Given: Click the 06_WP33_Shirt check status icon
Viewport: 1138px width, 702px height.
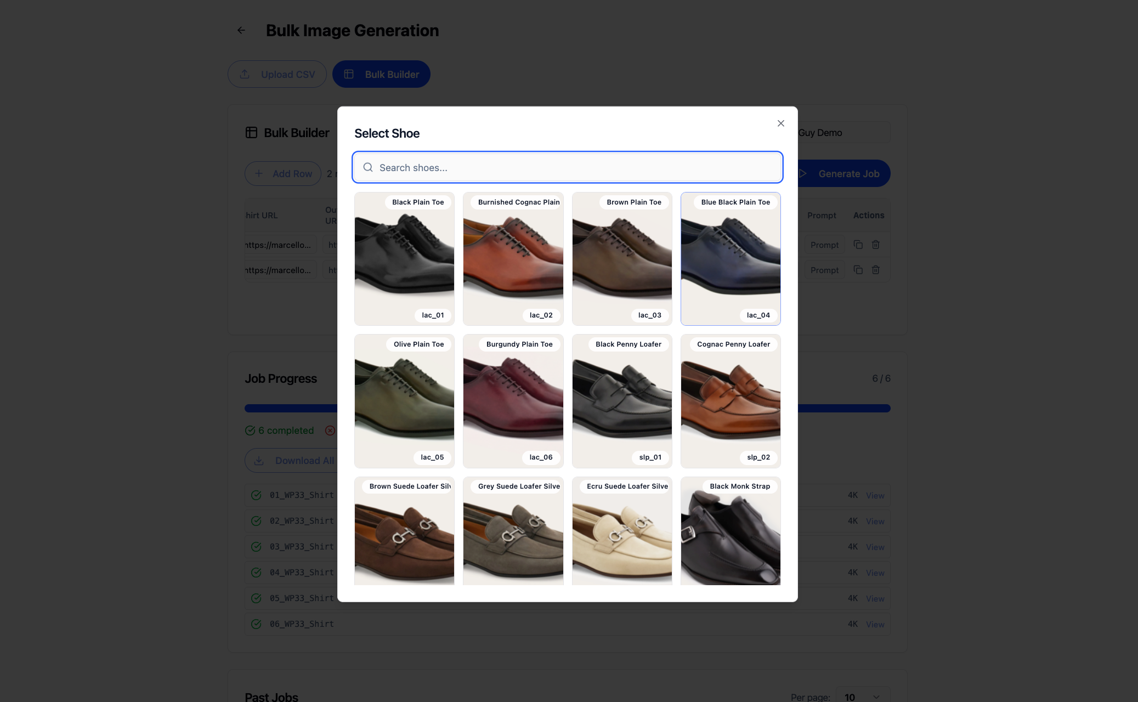Looking at the screenshot, I should click(256, 624).
